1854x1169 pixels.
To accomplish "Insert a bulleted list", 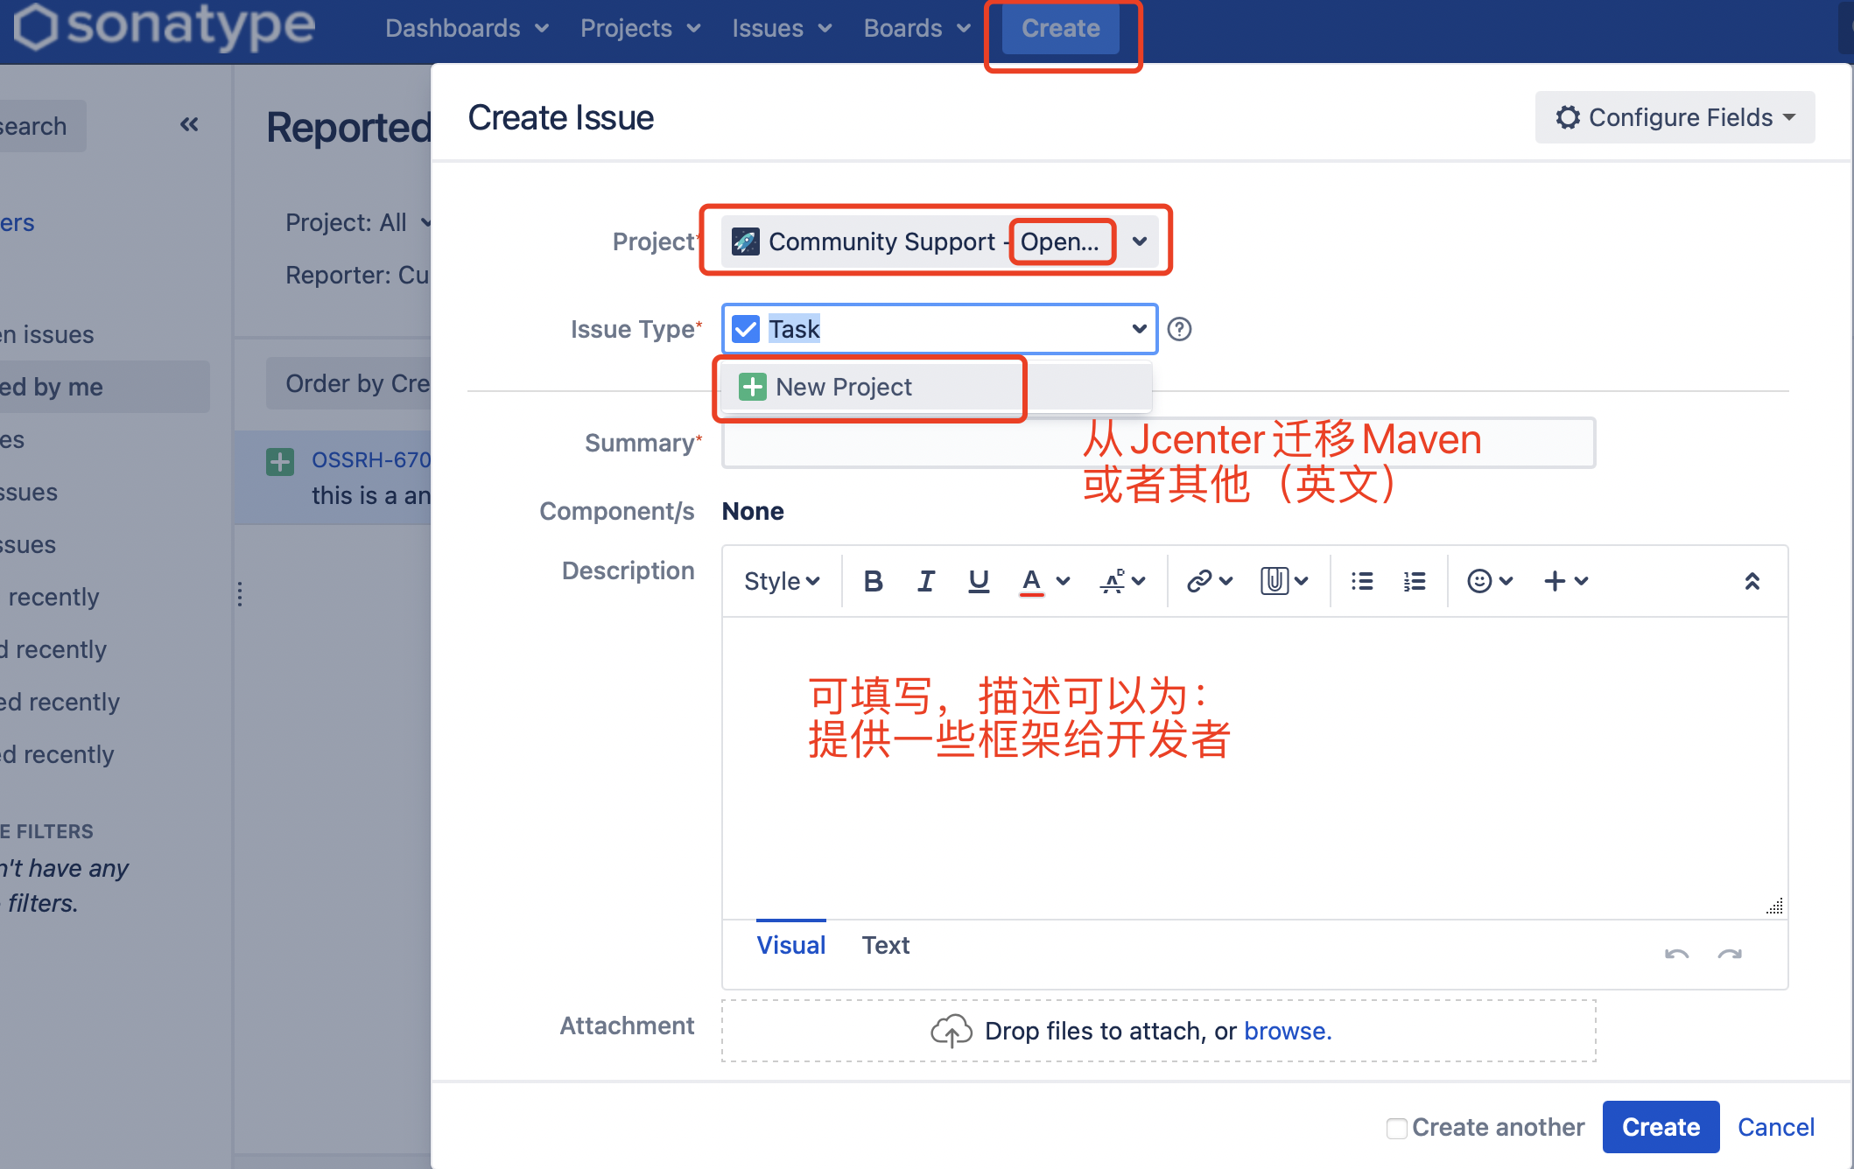I will tap(1362, 581).
